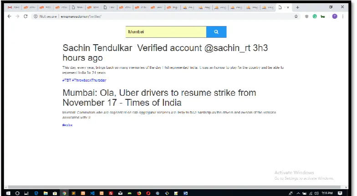Focus the search box containing Mumbai
Screen dimensions: 357x196
tap(166, 32)
